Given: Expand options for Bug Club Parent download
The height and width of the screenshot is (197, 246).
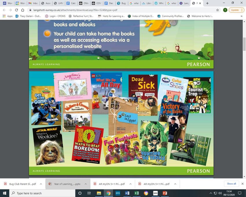Looking at the screenshot, I should (41, 184).
